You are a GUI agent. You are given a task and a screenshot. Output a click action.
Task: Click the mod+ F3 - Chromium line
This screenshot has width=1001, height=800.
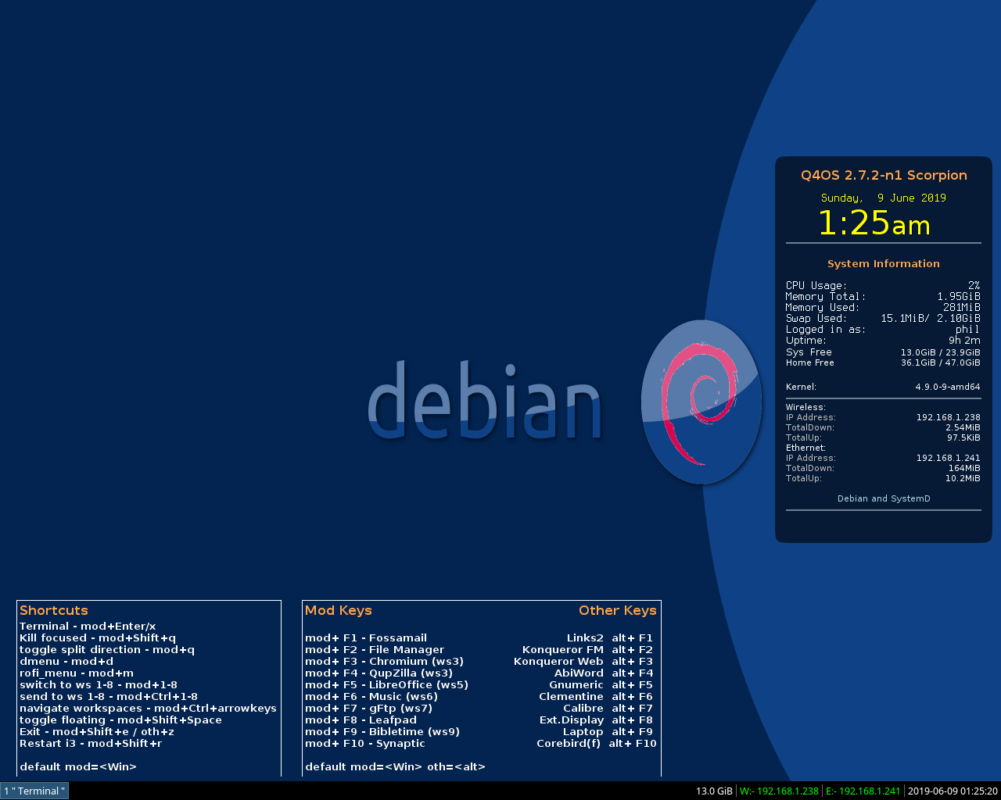pyautogui.click(x=385, y=662)
